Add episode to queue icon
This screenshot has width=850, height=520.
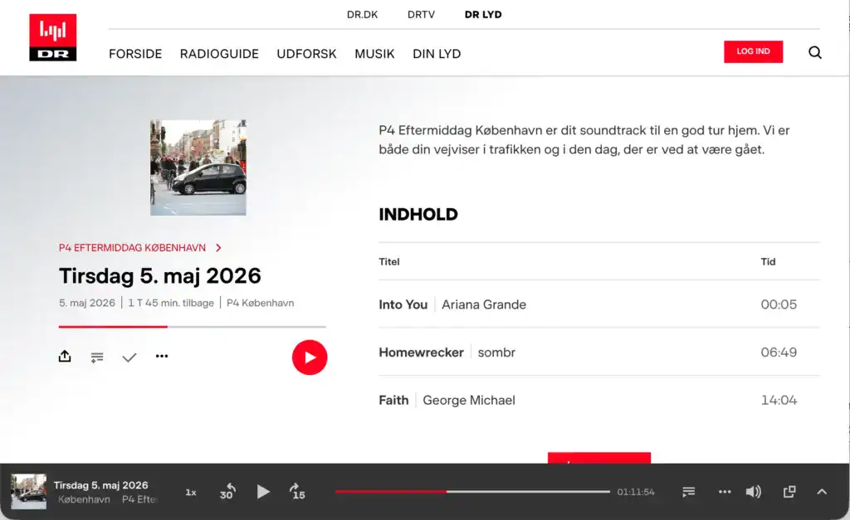click(x=97, y=357)
